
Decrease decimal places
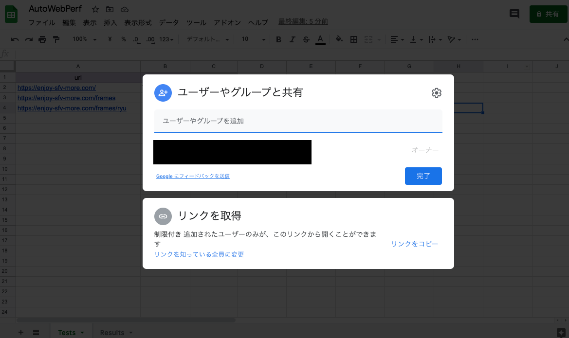[x=136, y=39]
